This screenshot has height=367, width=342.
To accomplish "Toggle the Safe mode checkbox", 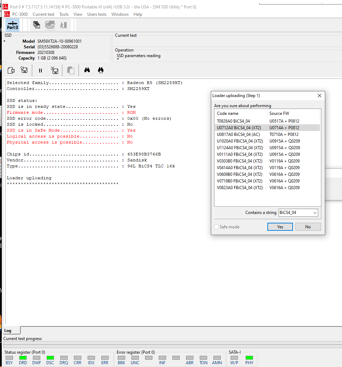I will point(217,227).
